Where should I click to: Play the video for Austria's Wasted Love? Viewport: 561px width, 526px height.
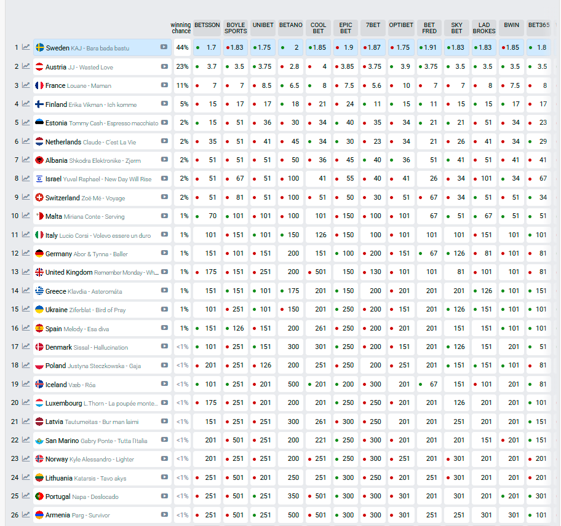click(164, 66)
